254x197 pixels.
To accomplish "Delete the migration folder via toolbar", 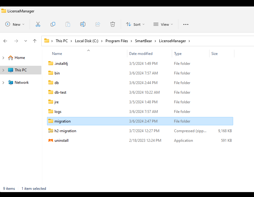I will click(113, 24).
